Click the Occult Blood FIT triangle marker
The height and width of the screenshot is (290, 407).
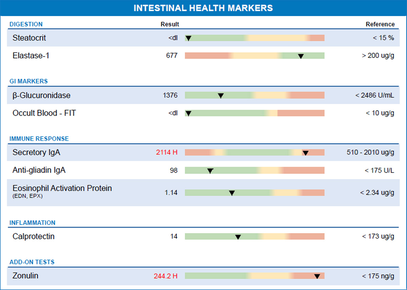point(189,113)
